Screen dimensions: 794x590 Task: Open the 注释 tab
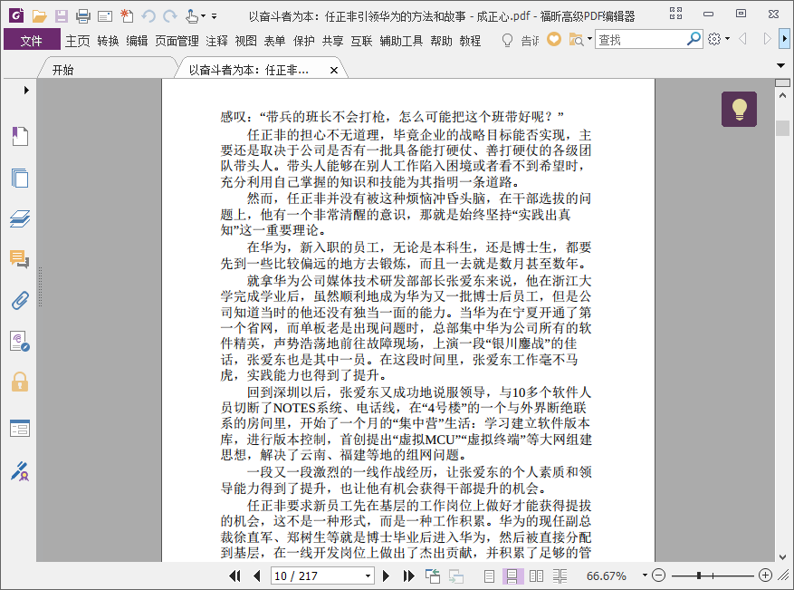[216, 41]
